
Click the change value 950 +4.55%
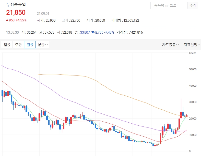click(x=16, y=20)
